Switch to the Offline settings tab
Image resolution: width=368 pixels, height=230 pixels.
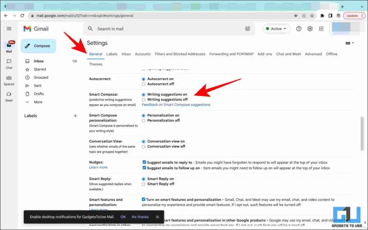[331, 54]
